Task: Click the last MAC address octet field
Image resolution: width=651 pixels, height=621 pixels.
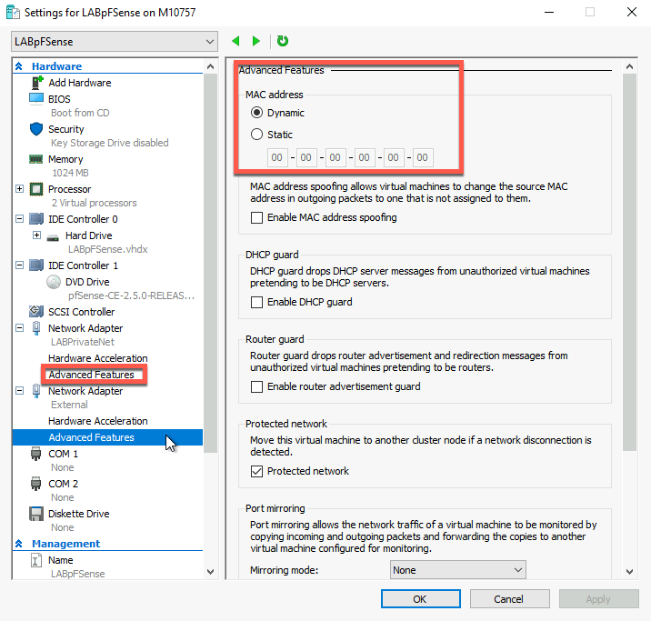Action: coord(422,157)
